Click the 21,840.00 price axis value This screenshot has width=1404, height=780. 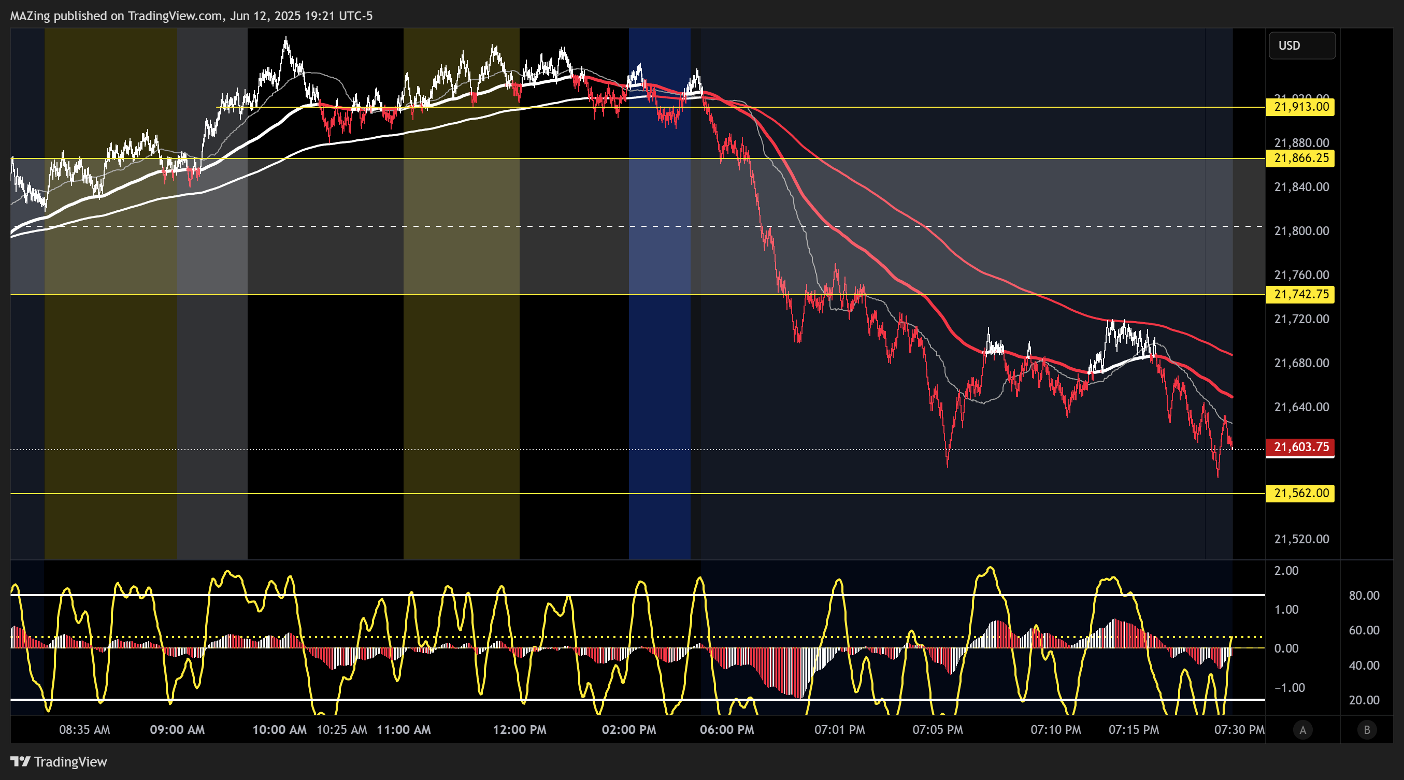click(1301, 187)
